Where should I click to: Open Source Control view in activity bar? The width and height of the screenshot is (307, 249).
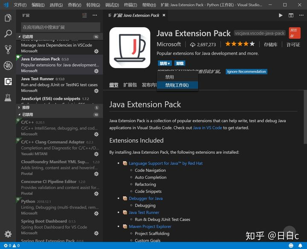[x=8, y=49]
